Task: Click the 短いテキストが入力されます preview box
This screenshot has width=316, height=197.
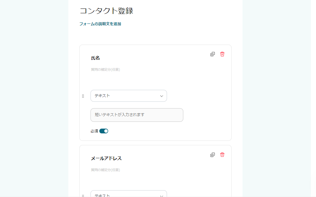Action: (137, 115)
